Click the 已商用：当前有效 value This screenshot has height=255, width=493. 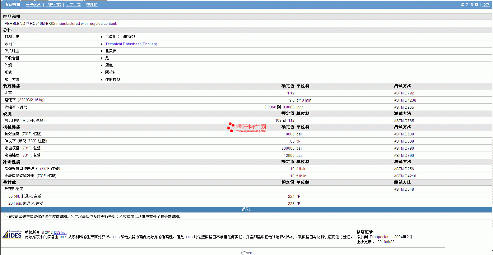(x=120, y=37)
